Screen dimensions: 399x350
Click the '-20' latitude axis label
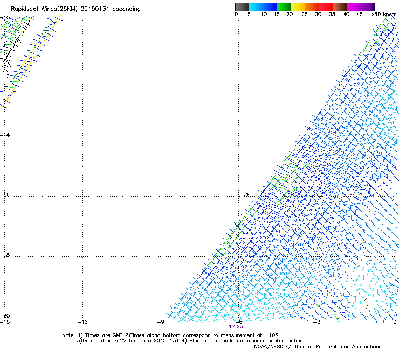5,316
